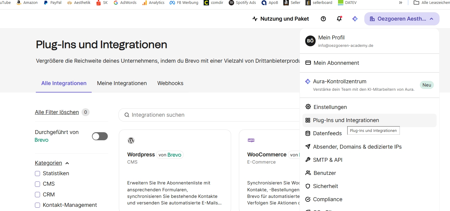Screen dimensions: 450x211
Task: Open the Alle Lesezeichen folder
Action: point(431,3)
